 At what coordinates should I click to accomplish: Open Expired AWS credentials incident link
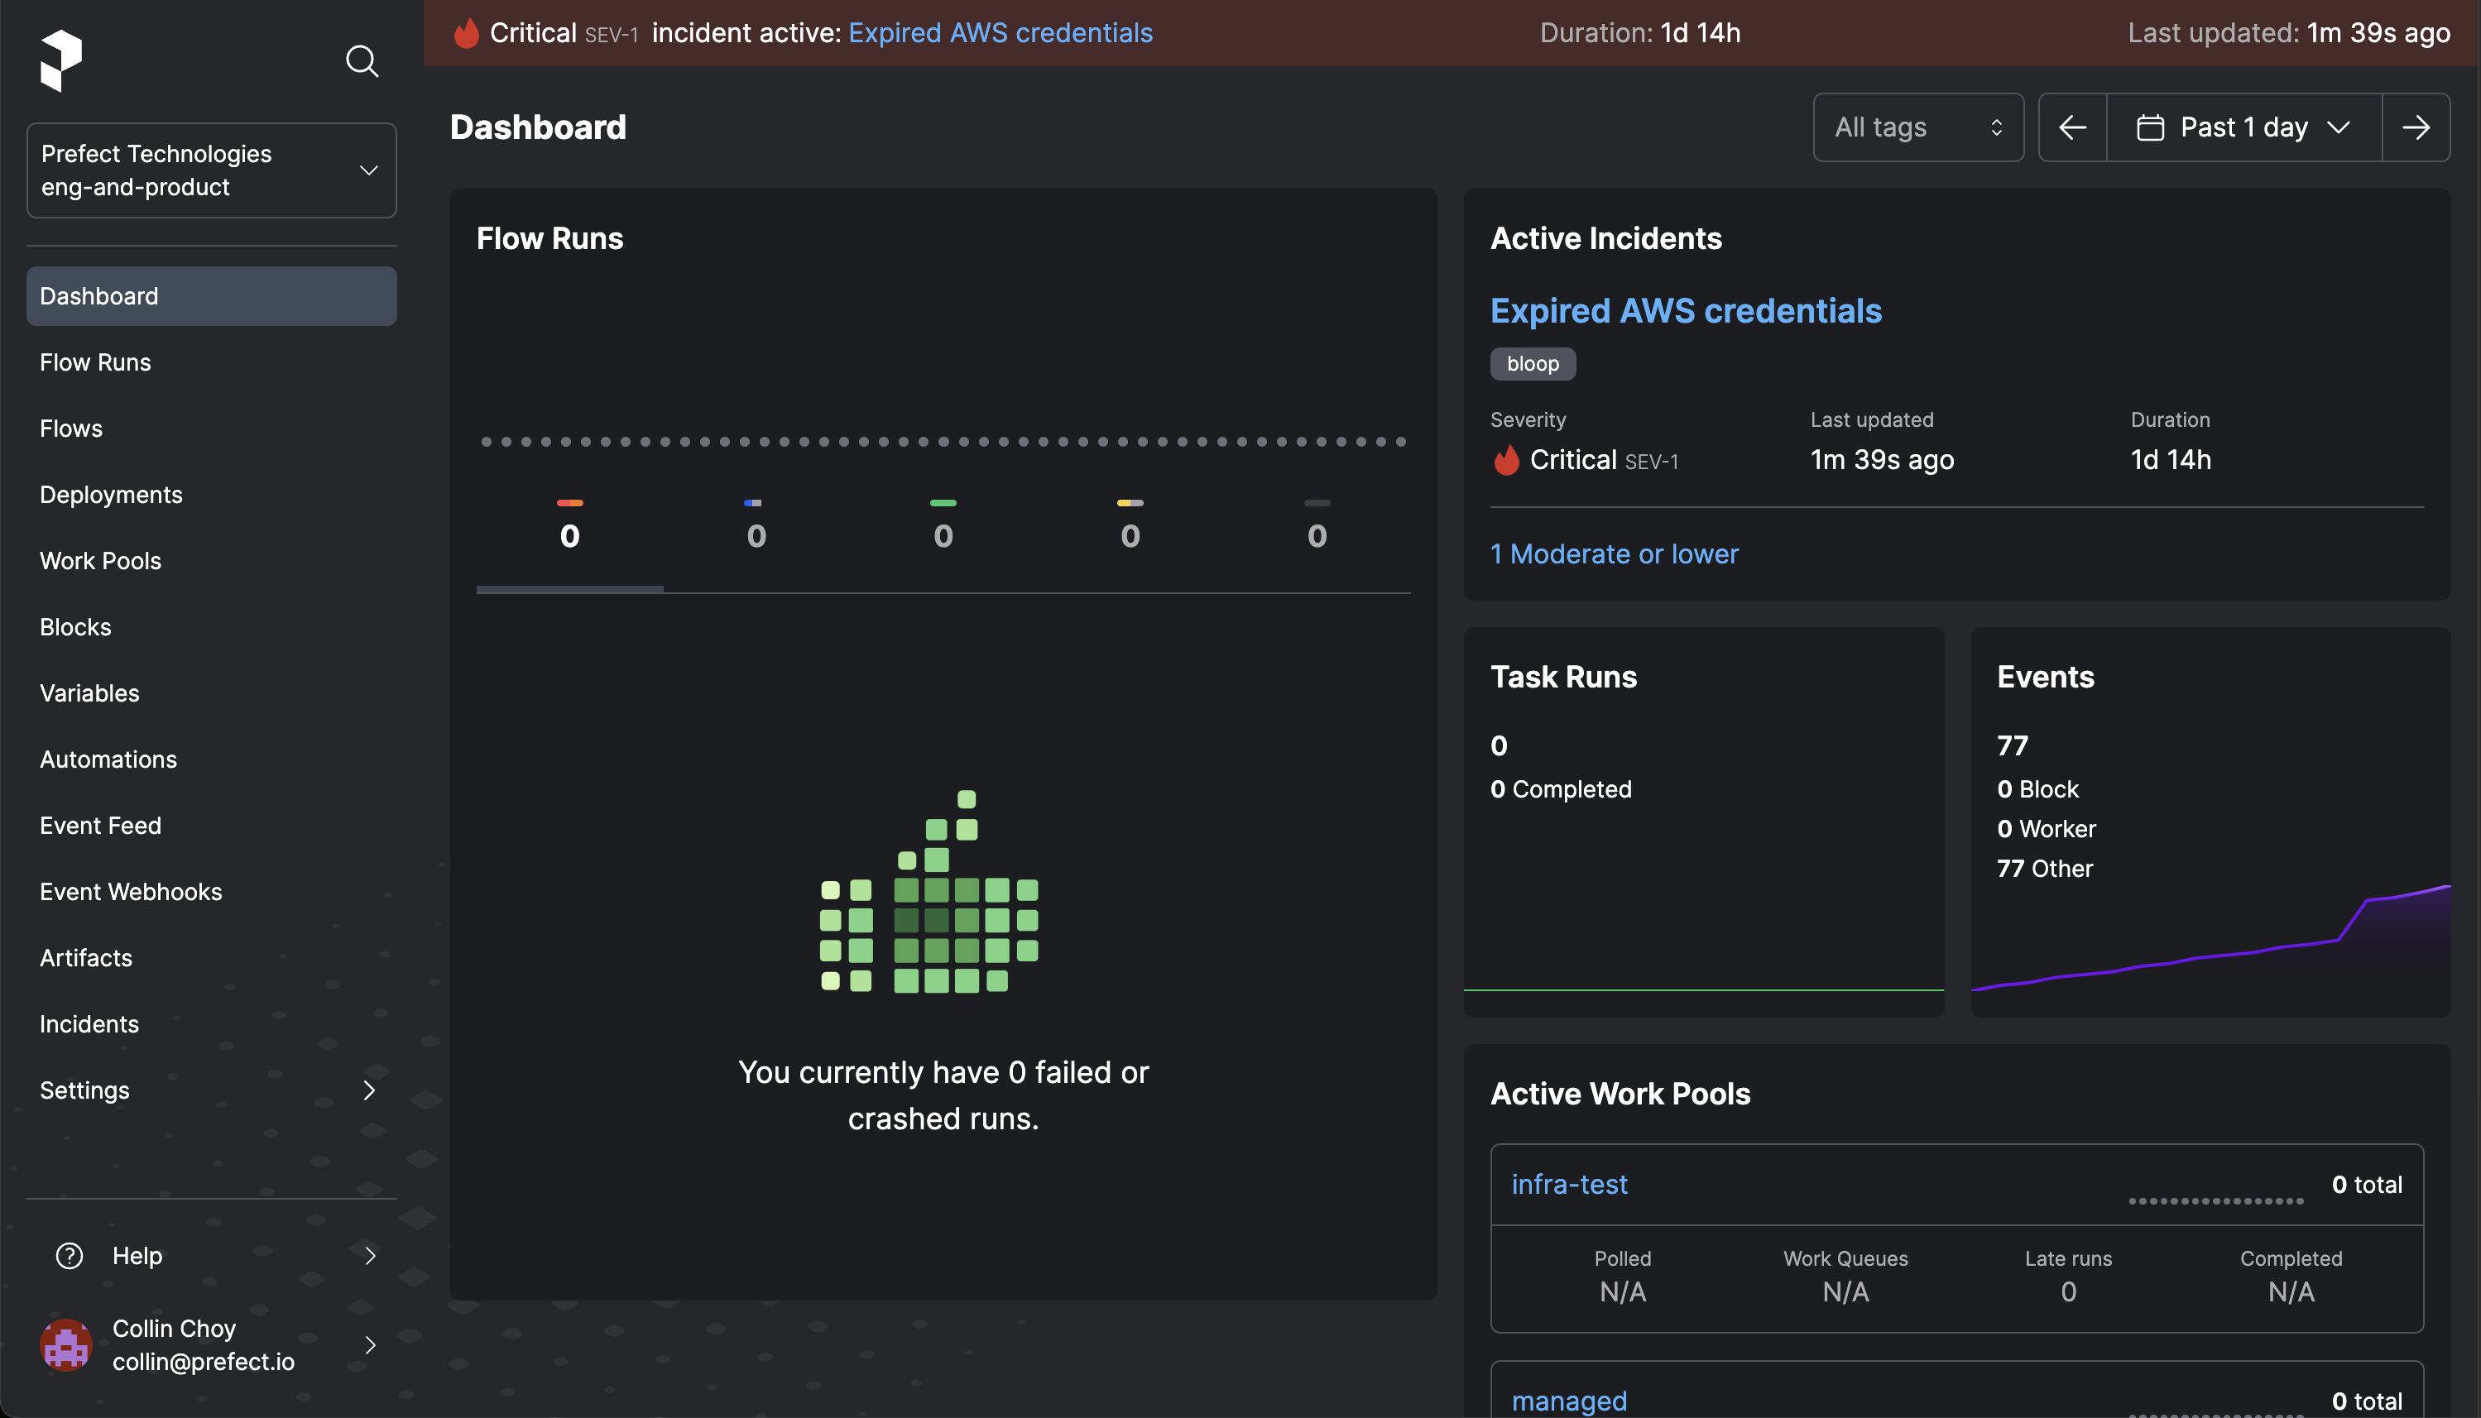[x=1687, y=312]
